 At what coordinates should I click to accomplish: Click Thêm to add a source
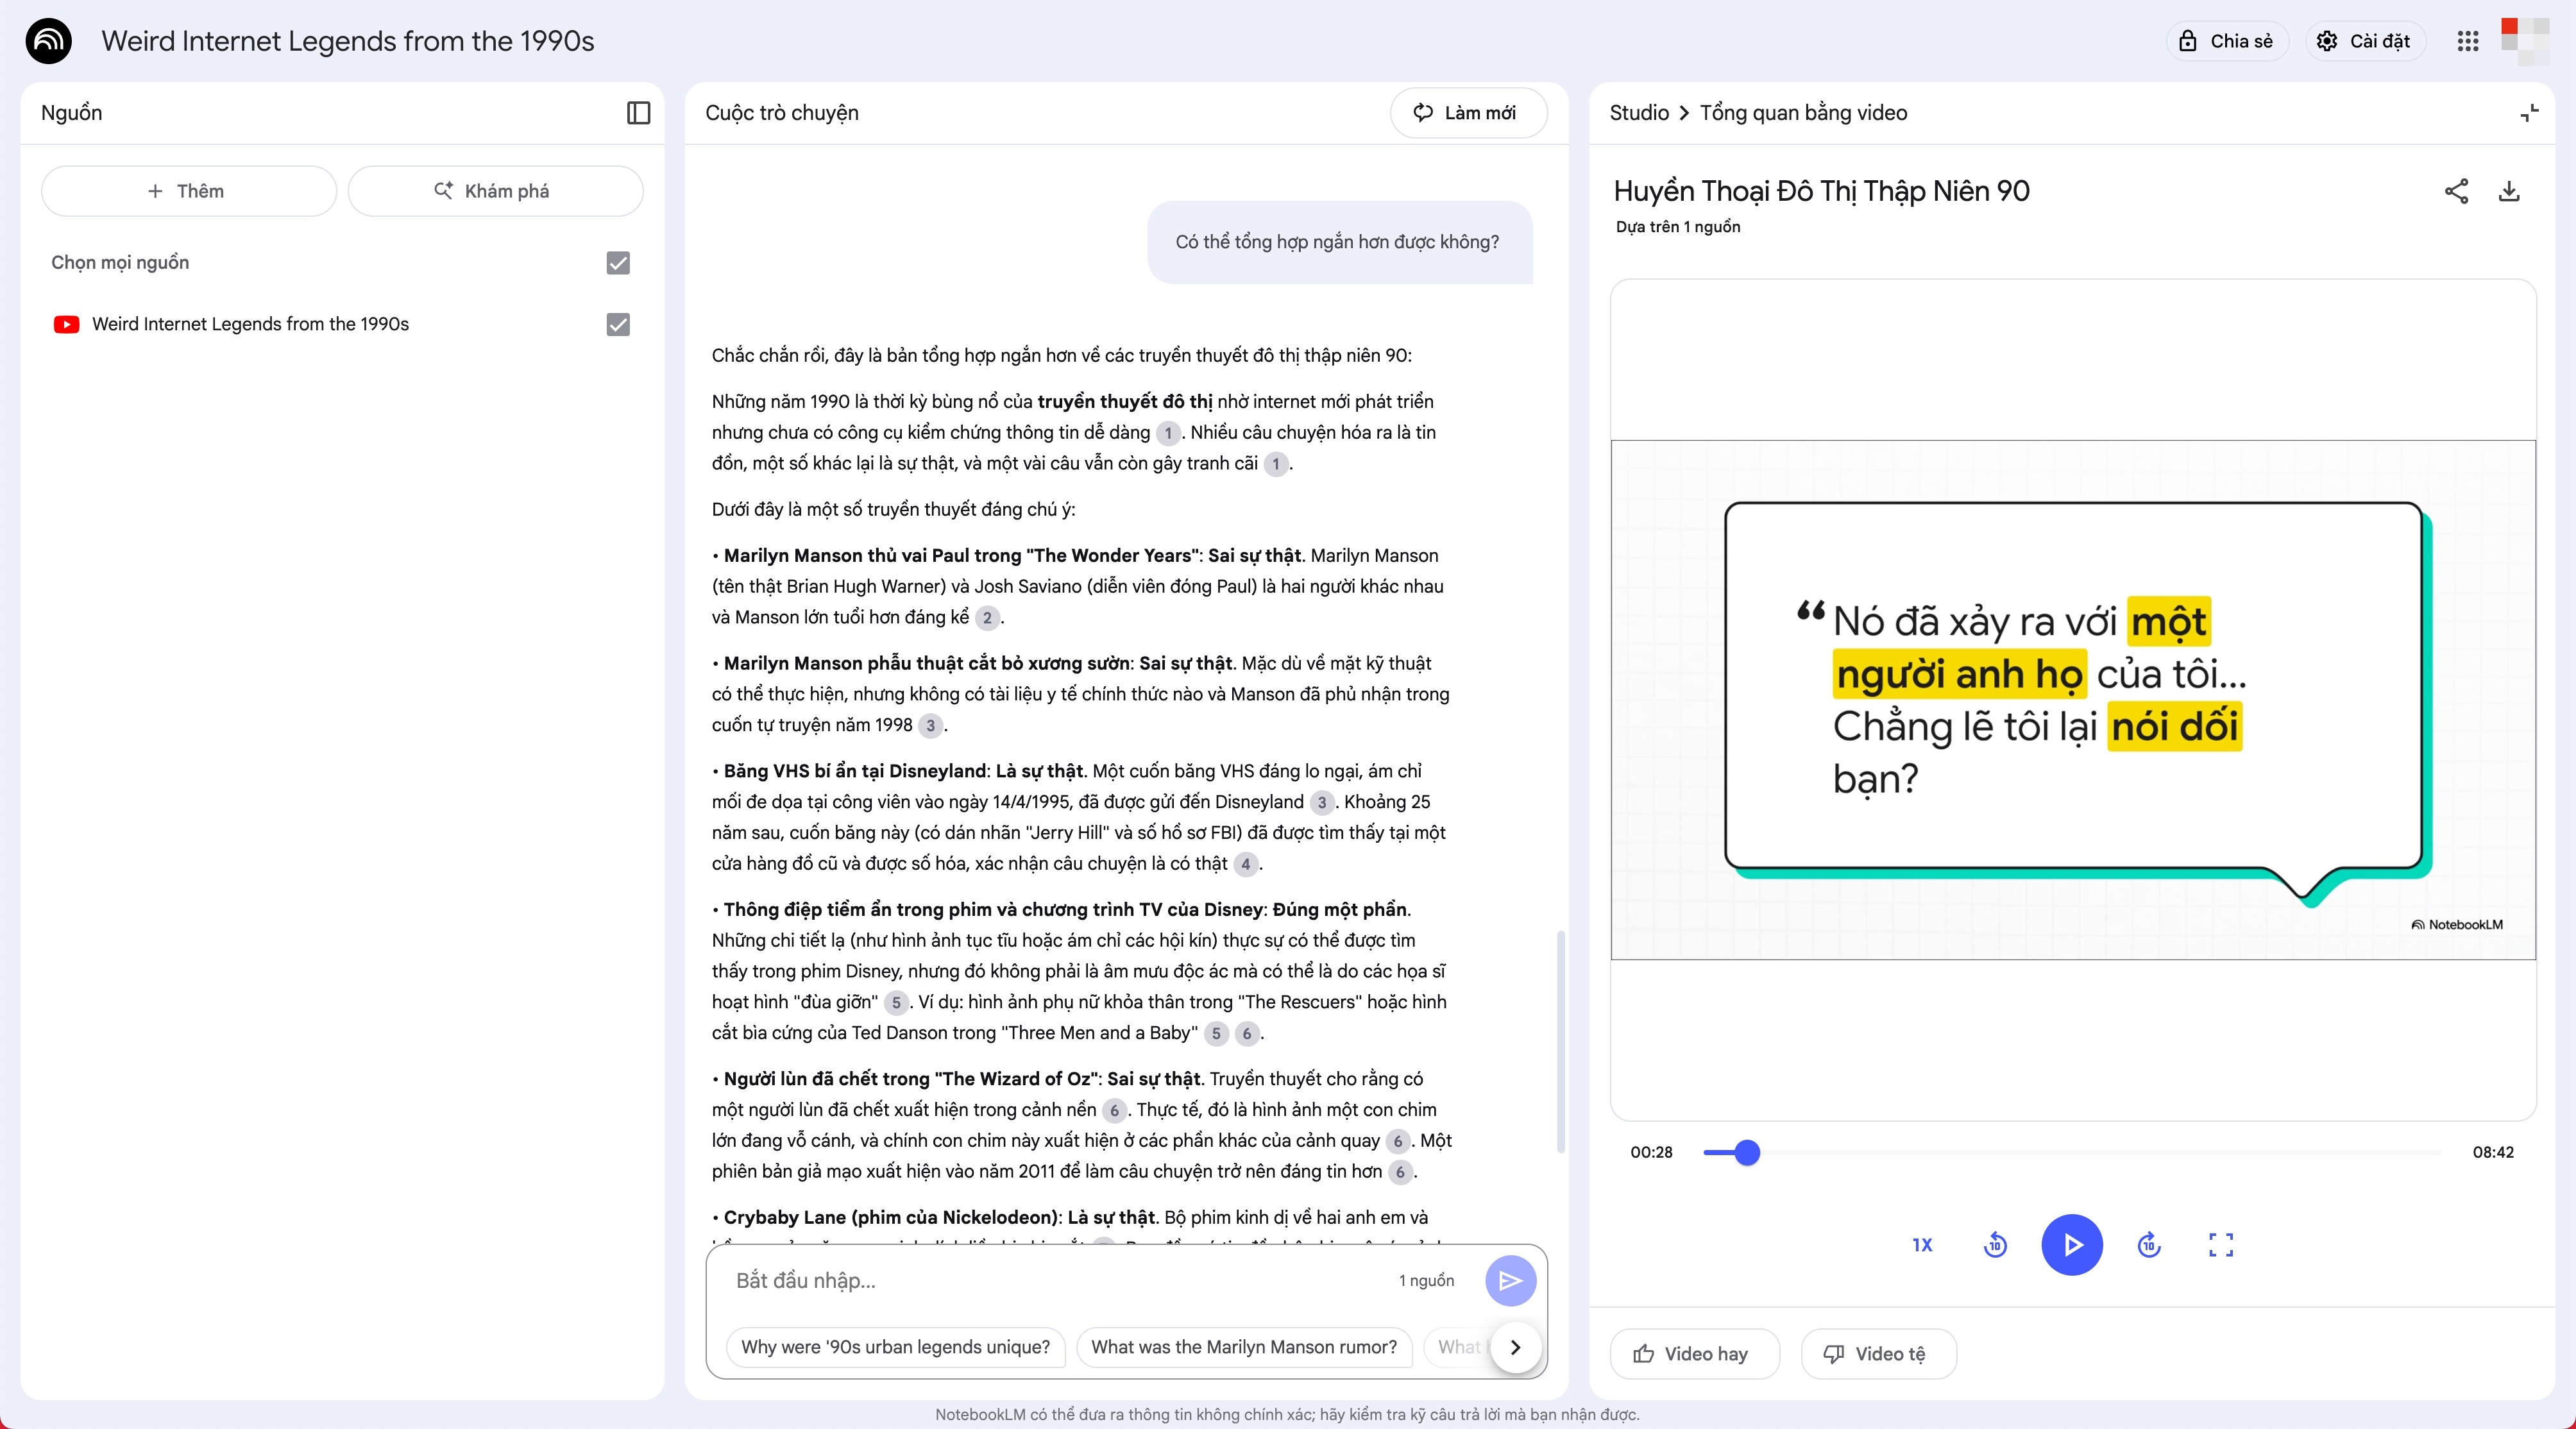(188, 191)
